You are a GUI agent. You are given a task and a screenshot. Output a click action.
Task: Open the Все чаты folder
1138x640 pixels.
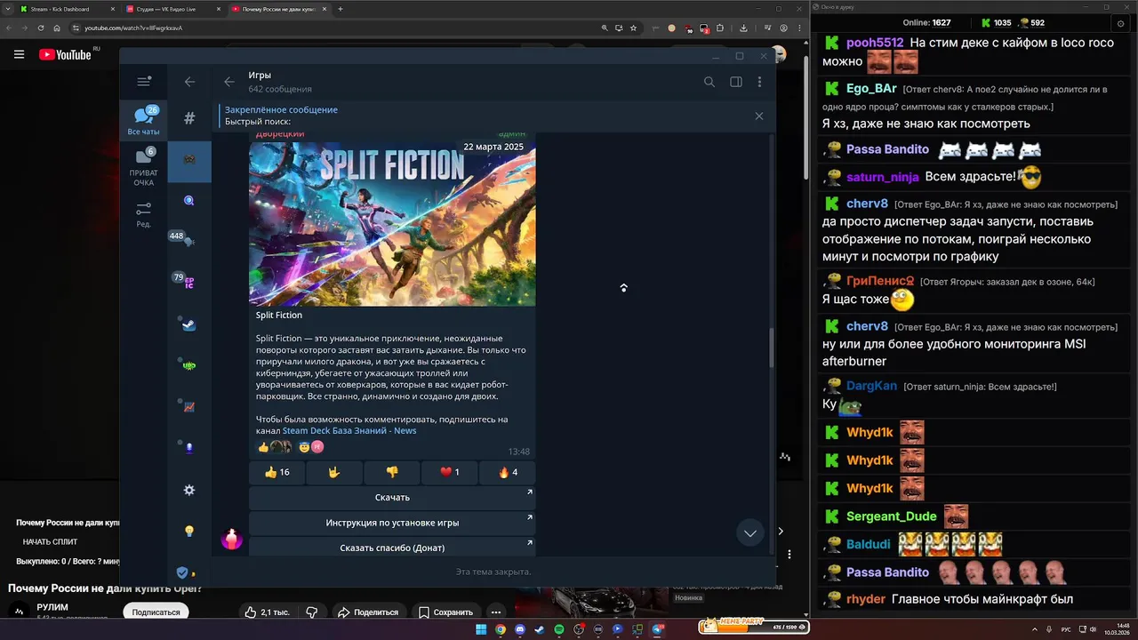pyautogui.click(x=144, y=121)
